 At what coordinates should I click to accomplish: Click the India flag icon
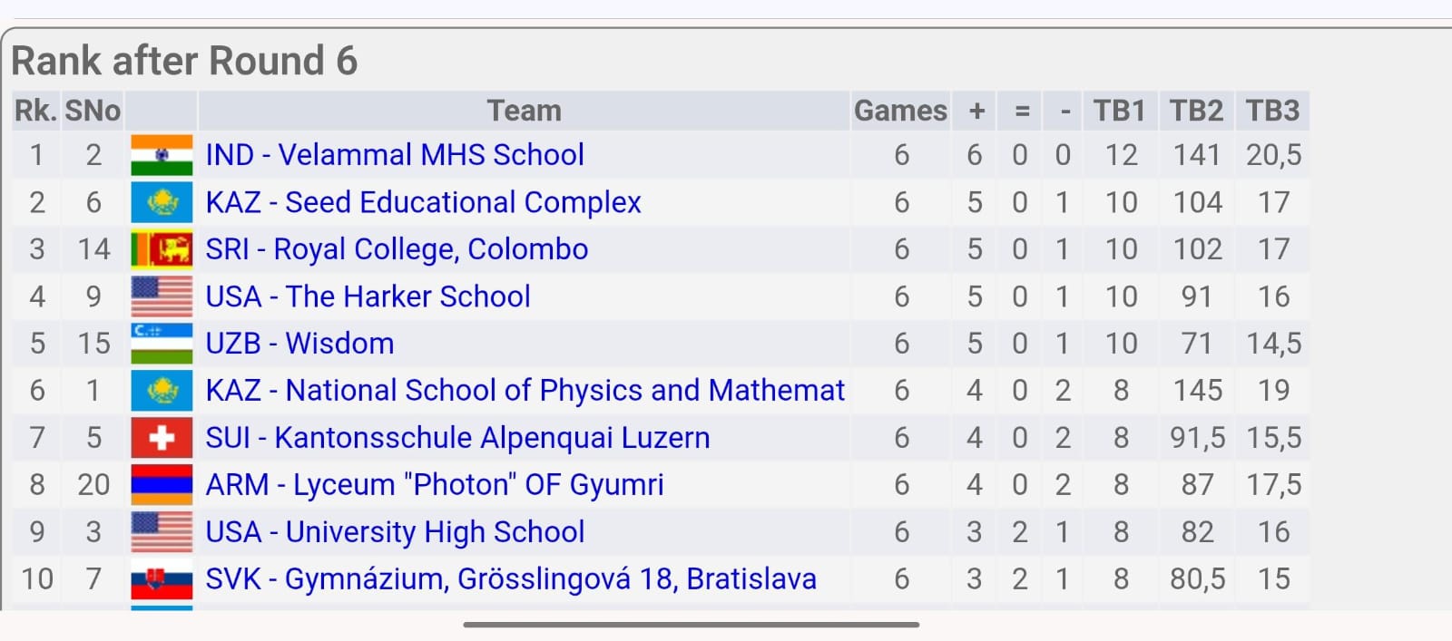162,155
